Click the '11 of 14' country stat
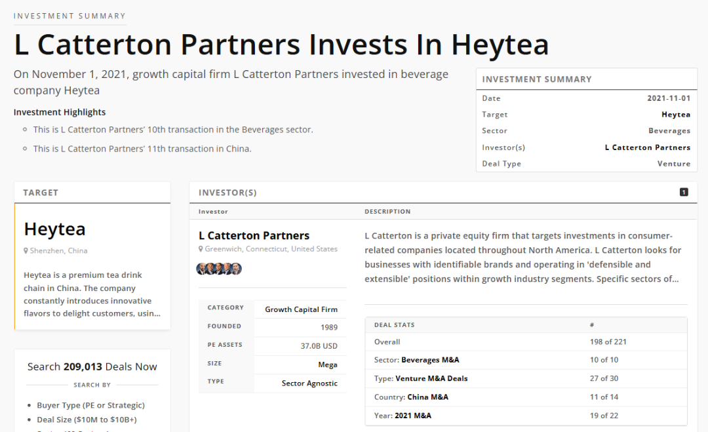This screenshot has width=708, height=432. pos(604,397)
